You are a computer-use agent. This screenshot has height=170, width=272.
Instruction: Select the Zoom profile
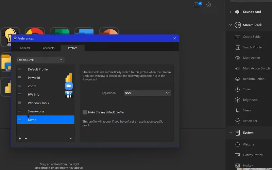pyautogui.click(x=46, y=86)
